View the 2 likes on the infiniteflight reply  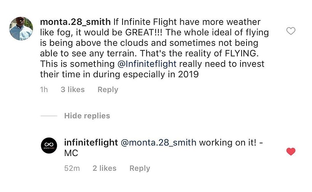105,169
